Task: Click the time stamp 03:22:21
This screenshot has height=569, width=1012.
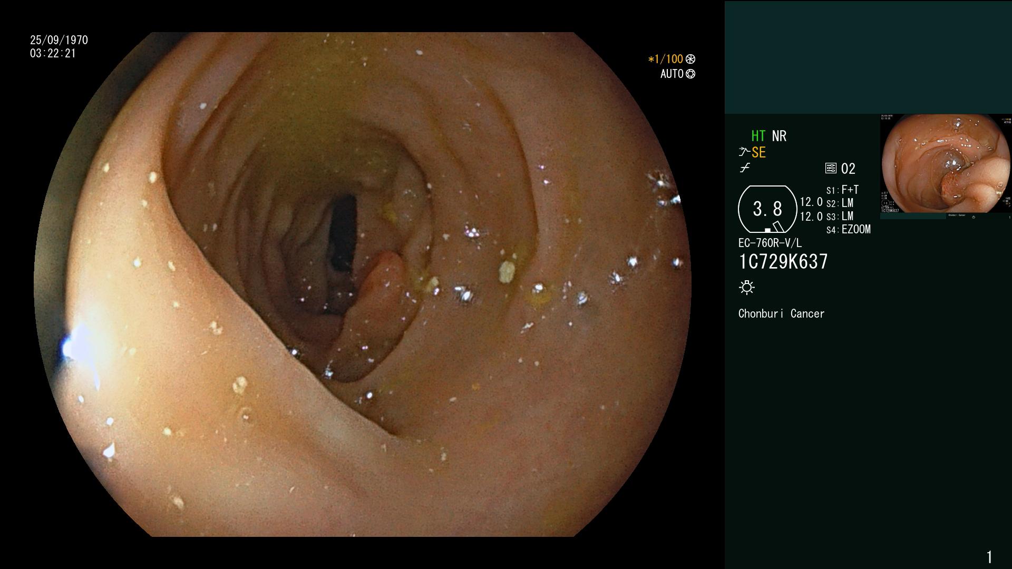Action: [x=53, y=54]
